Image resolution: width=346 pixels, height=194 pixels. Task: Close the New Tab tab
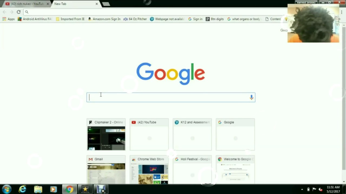97,4
